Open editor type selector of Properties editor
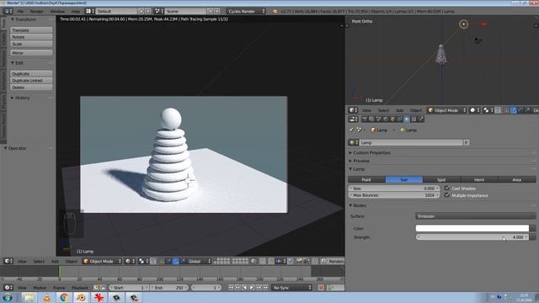 (353, 120)
